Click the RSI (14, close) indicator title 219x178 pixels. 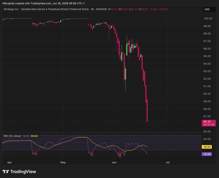tap(12, 136)
